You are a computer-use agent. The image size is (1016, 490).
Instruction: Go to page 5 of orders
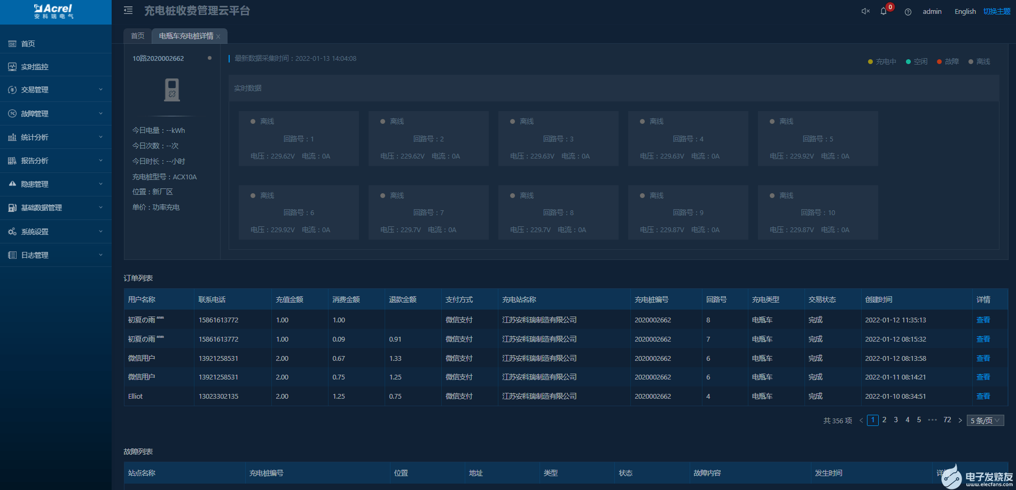click(919, 420)
